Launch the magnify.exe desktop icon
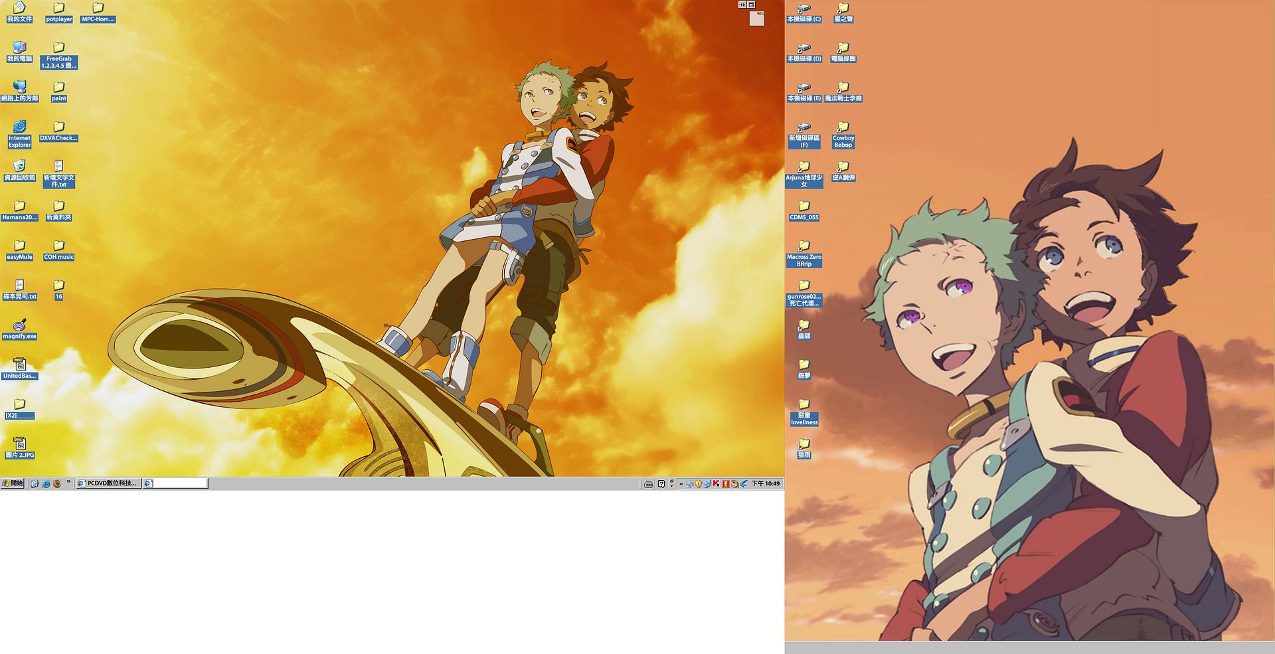This screenshot has height=654, width=1275. [19, 325]
